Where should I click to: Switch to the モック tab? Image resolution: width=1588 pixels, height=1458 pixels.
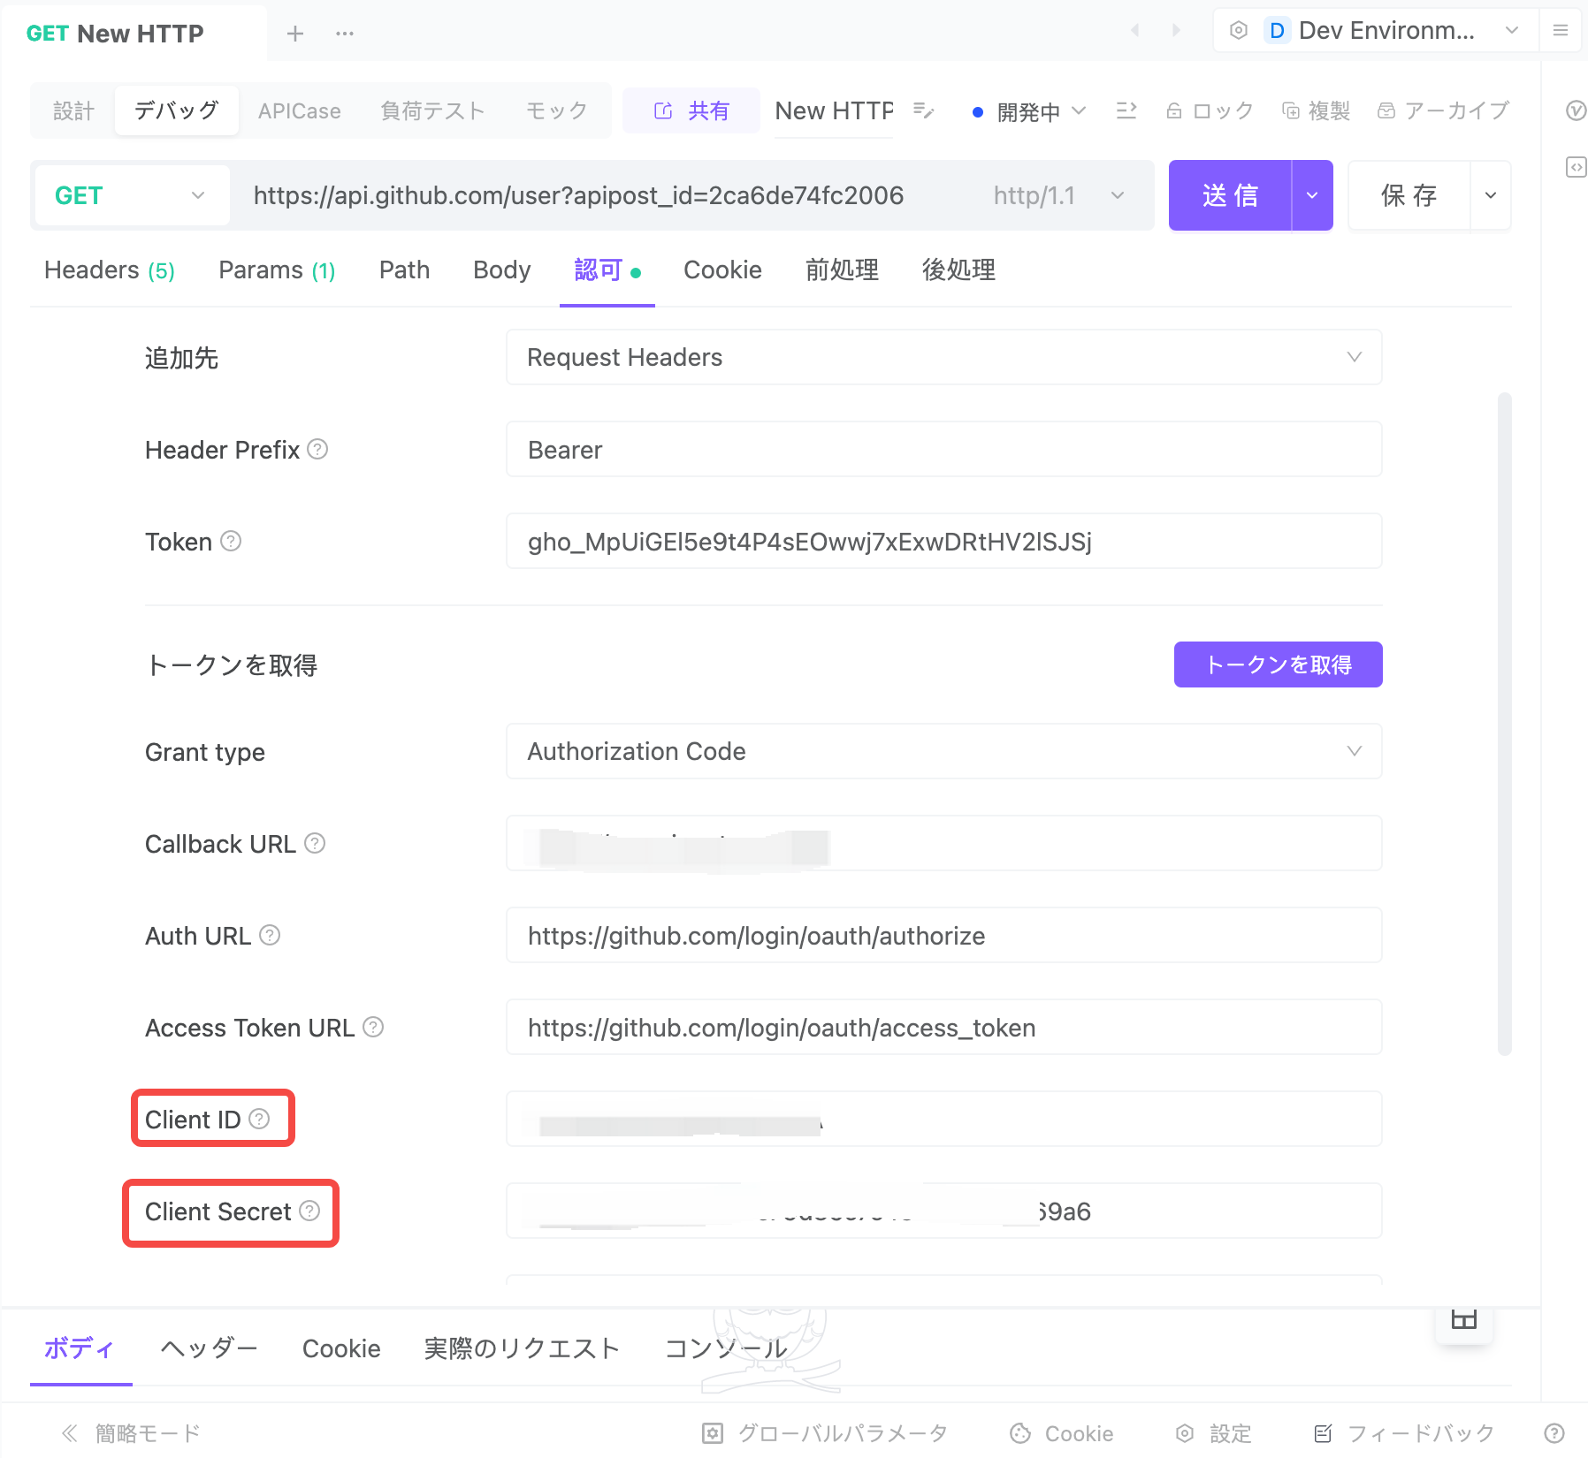(557, 110)
